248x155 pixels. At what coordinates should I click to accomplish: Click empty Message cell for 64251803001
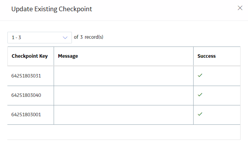click(124, 115)
